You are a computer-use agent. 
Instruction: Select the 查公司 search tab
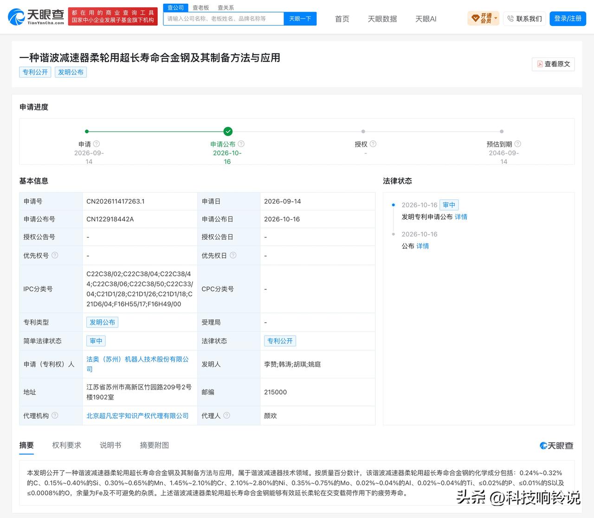(176, 7)
